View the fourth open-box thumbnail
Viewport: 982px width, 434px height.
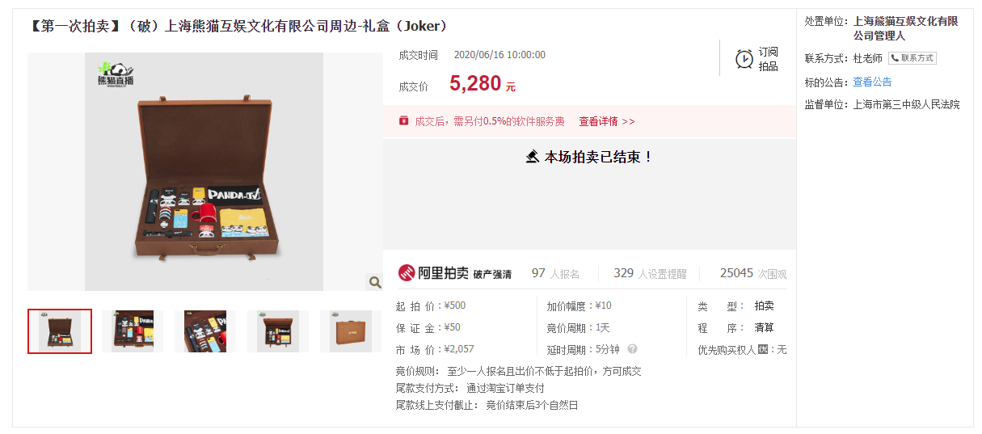[278, 331]
